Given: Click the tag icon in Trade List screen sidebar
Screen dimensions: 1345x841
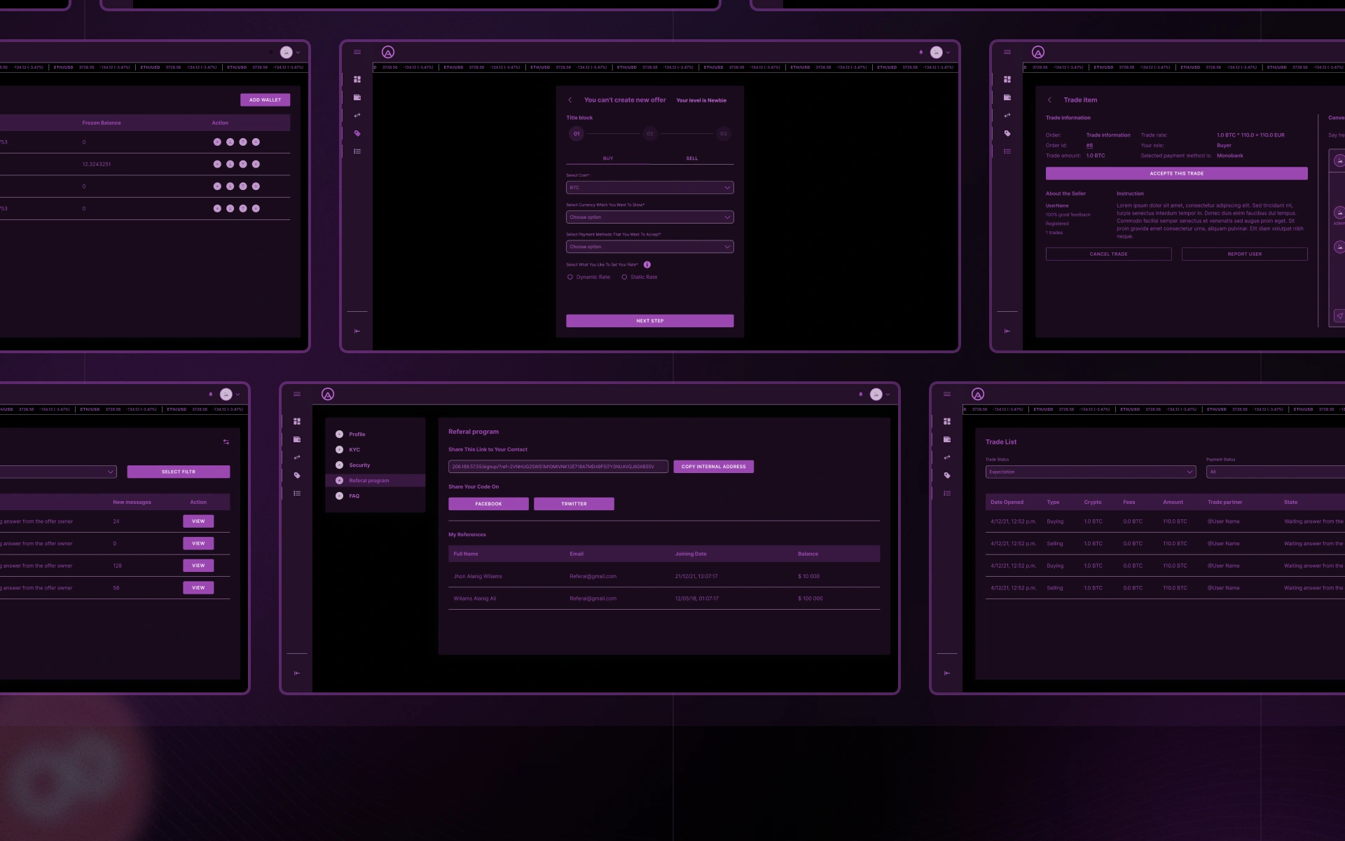Looking at the screenshot, I should pyautogui.click(x=947, y=475).
